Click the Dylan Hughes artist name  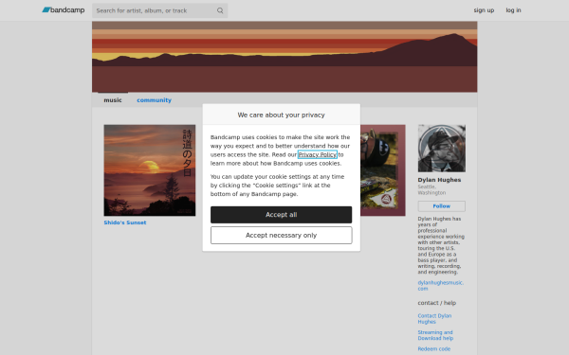click(x=439, y=180)
